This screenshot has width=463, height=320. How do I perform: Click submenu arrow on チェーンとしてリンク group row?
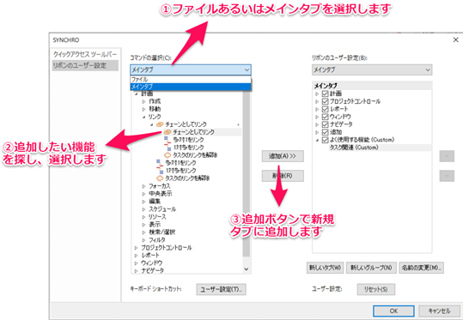click(238, 124)
